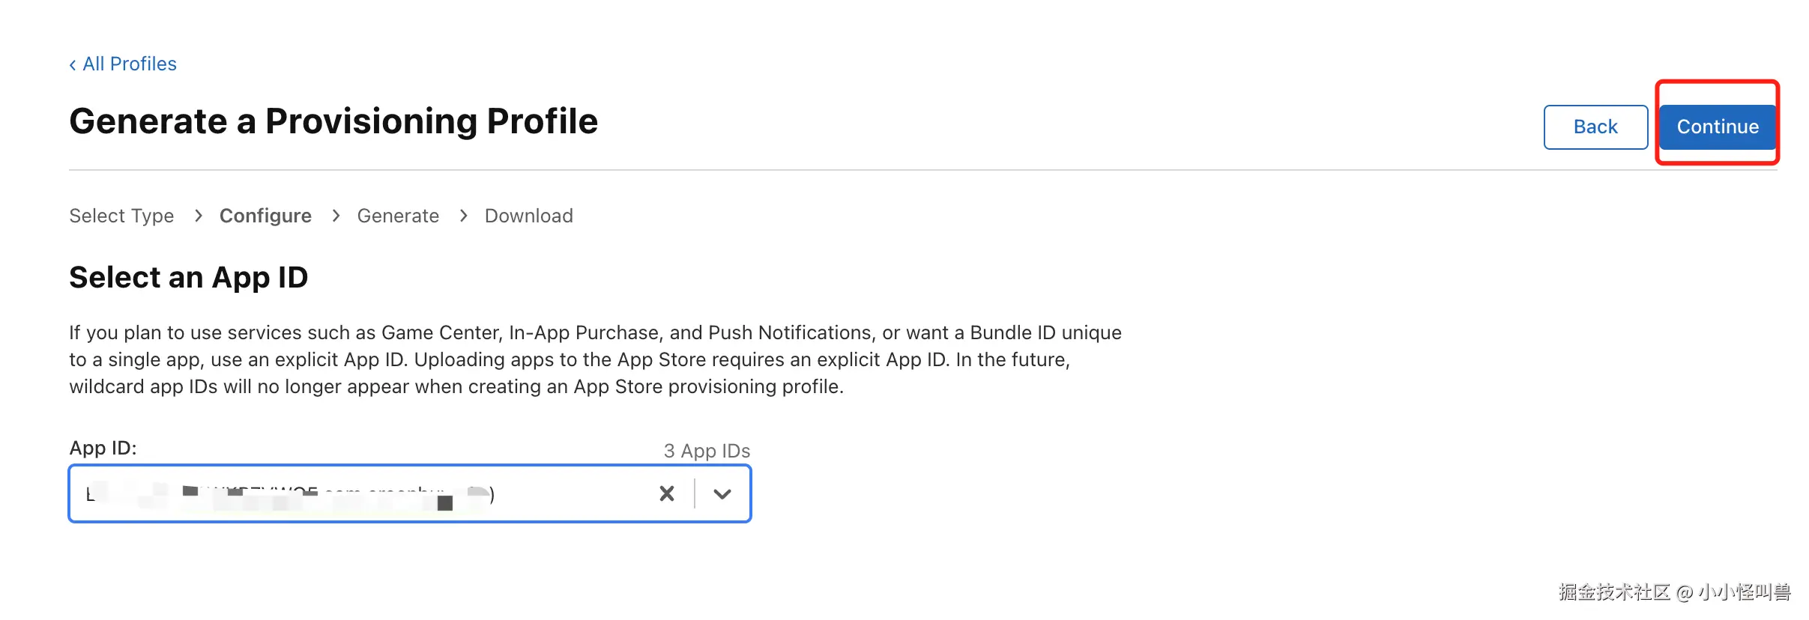
Task: Open the Download breadcrumb step
Action: [528, 216]
